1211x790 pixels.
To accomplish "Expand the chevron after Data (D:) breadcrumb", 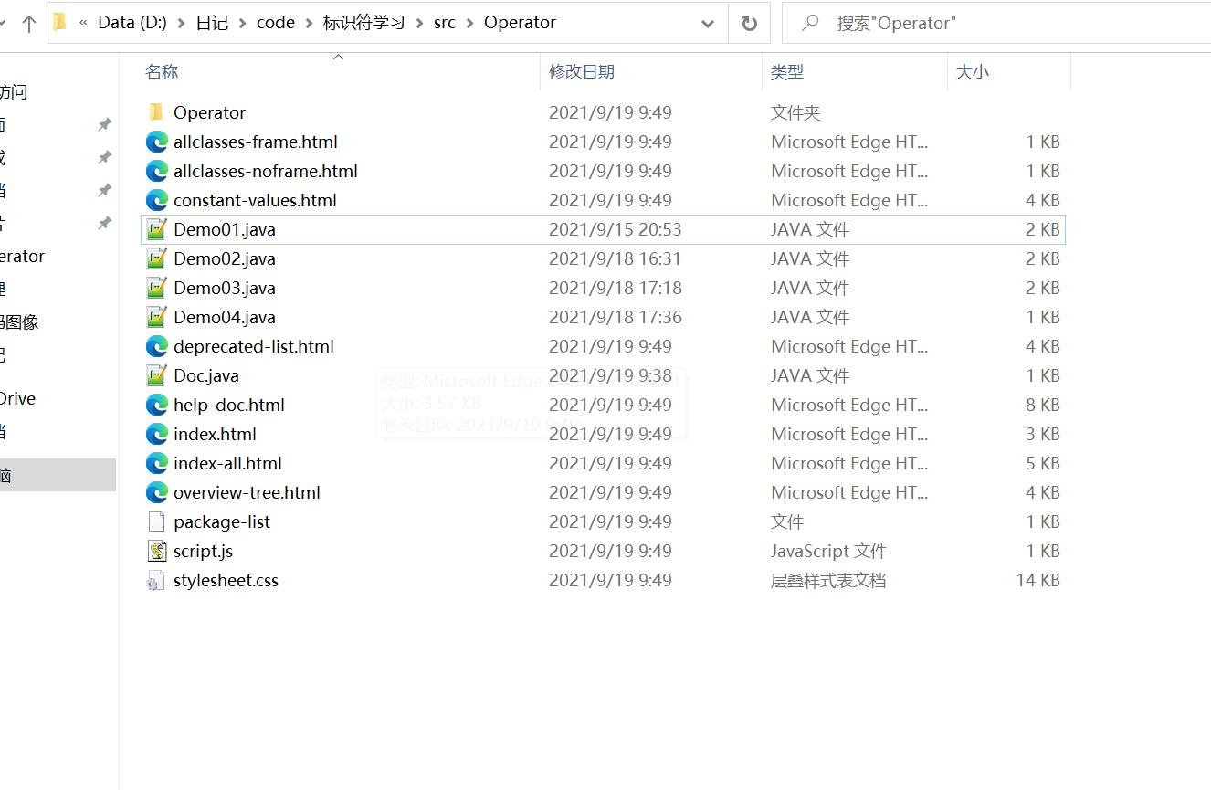I will [x=181, y=23].
